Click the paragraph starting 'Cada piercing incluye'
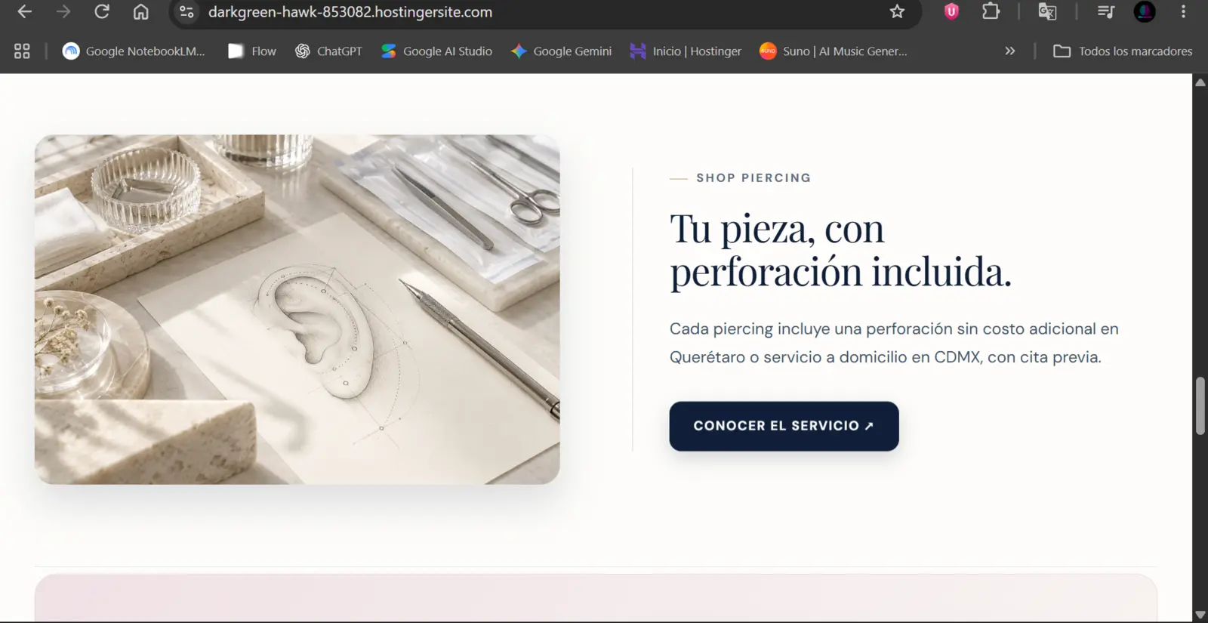Screen dimensions: 1208x623 894,343
